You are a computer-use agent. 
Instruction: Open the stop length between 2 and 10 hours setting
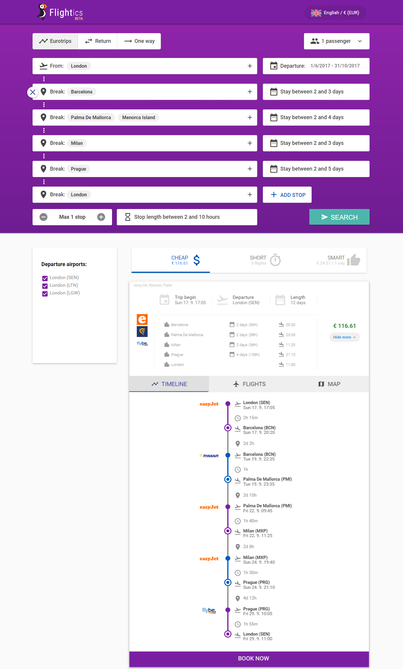187,217
